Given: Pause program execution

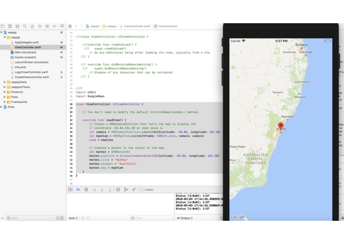Looking at the screenshot, I should coord(86,190).
